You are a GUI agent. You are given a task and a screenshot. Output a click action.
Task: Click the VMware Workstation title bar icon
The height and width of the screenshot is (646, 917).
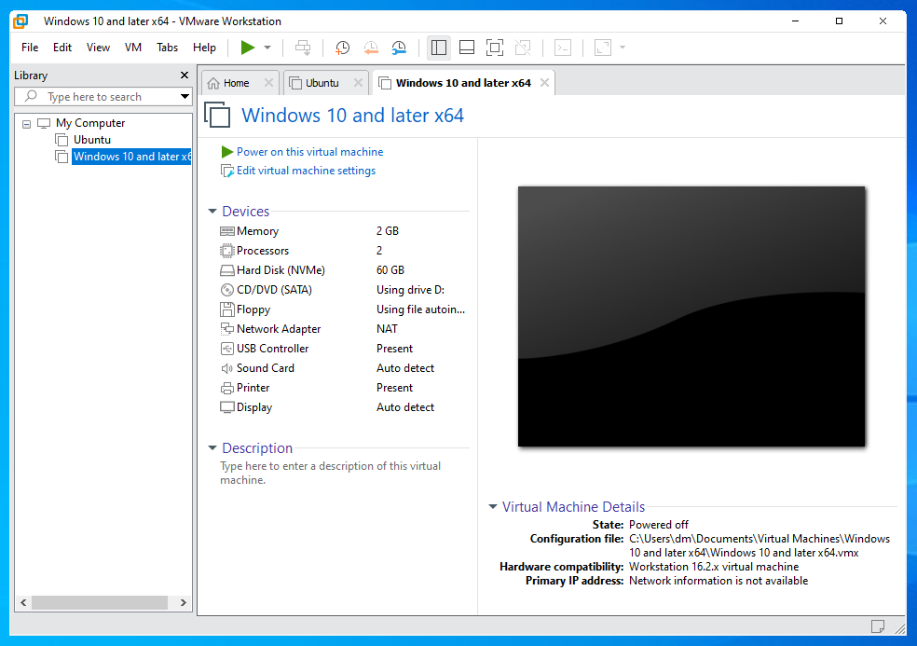coord(21,21)
